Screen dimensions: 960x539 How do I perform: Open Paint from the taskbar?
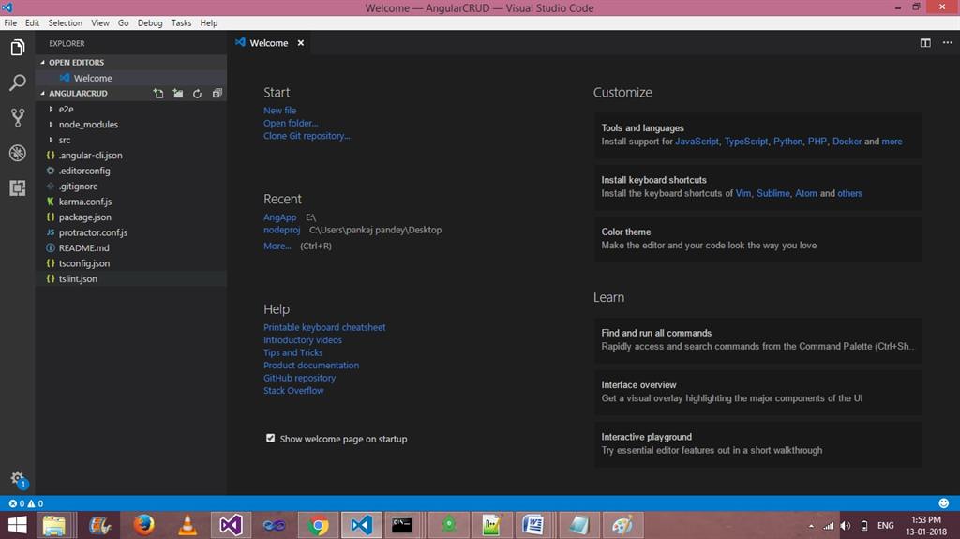pos(622,525)
